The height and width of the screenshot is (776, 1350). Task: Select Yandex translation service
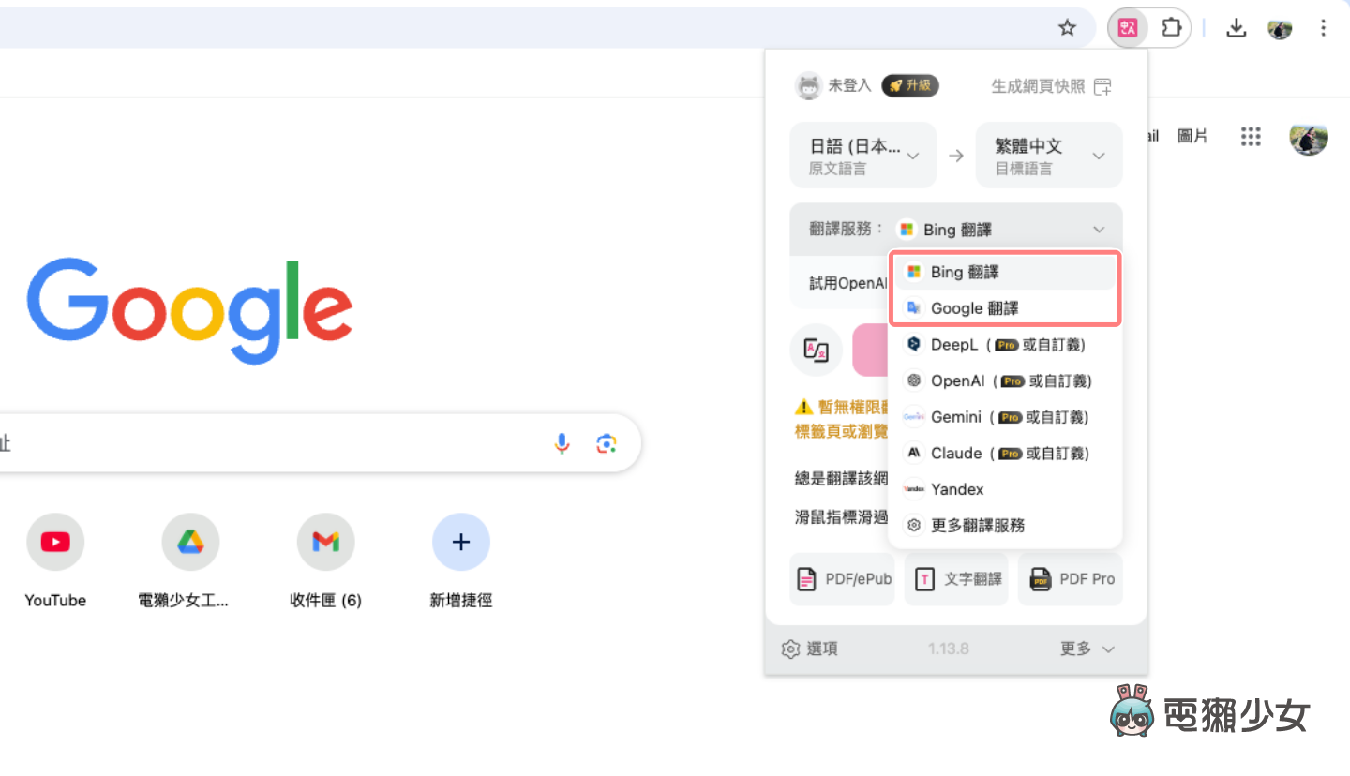pos(1004,489)
